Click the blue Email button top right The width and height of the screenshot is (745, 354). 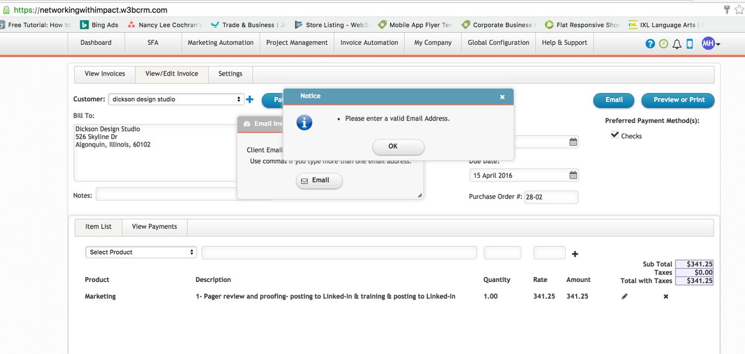pyautogui.click(x=614, y=100)
